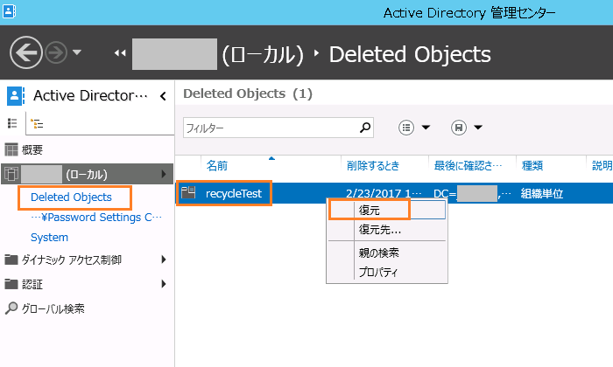Click the save query disk icon
Viewport: 613px width, 367px height.
point(459,128)
